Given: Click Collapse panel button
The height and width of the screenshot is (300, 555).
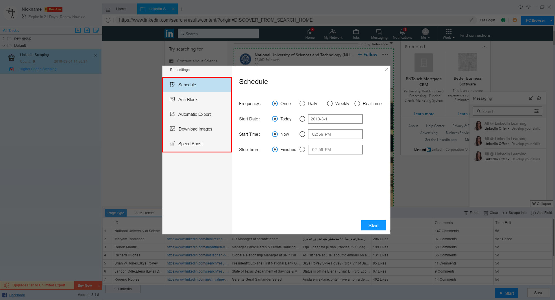Looking at the screenshot, I should [541, 204].
